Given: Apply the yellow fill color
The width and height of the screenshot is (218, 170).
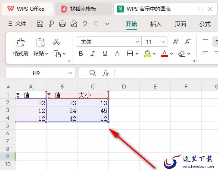Looking at the screenshot, I should (147, 54).
